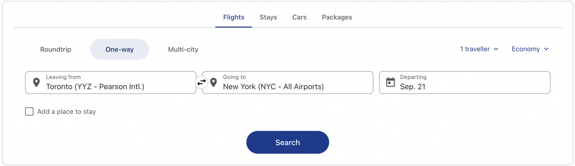The image size is (575, 166).
Task: Click the Search button
Action: pyautogui.click(x=287, y=142)
